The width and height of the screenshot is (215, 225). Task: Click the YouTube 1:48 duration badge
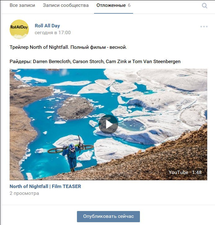click(185, 172)
